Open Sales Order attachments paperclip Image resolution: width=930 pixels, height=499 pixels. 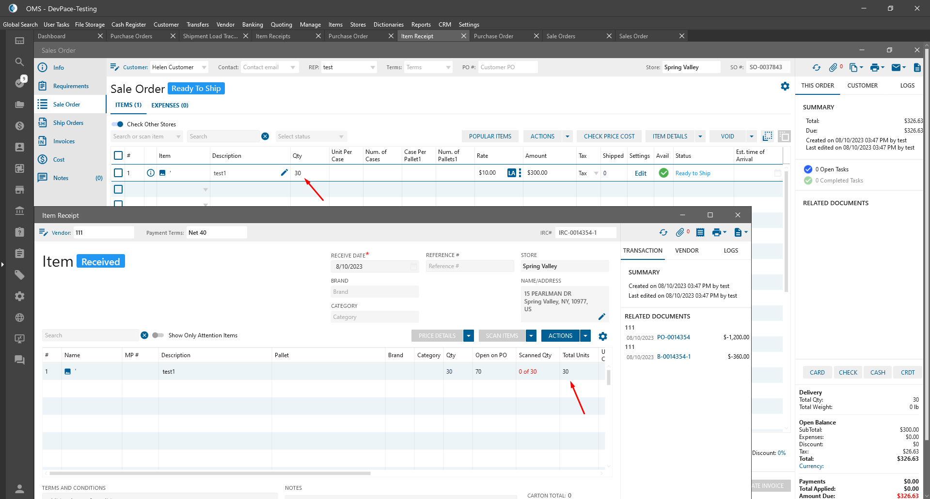click(x=833, y=68)
